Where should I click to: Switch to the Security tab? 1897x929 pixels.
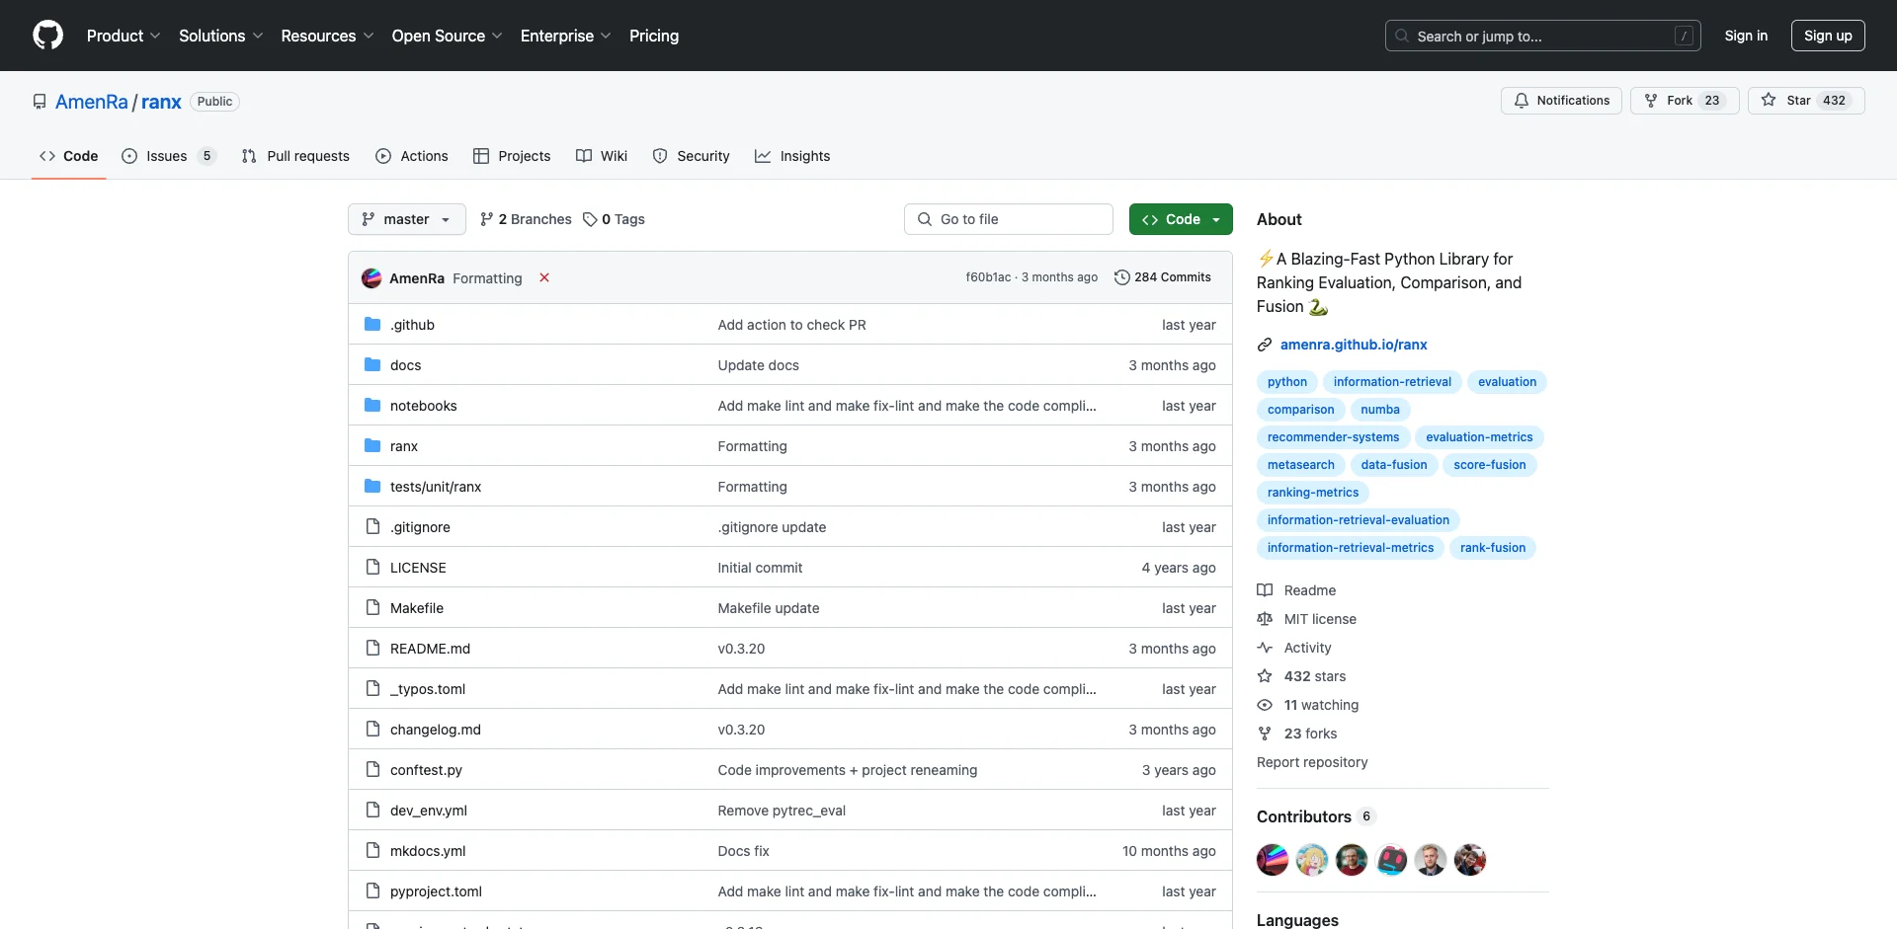(x=692, y=156)
